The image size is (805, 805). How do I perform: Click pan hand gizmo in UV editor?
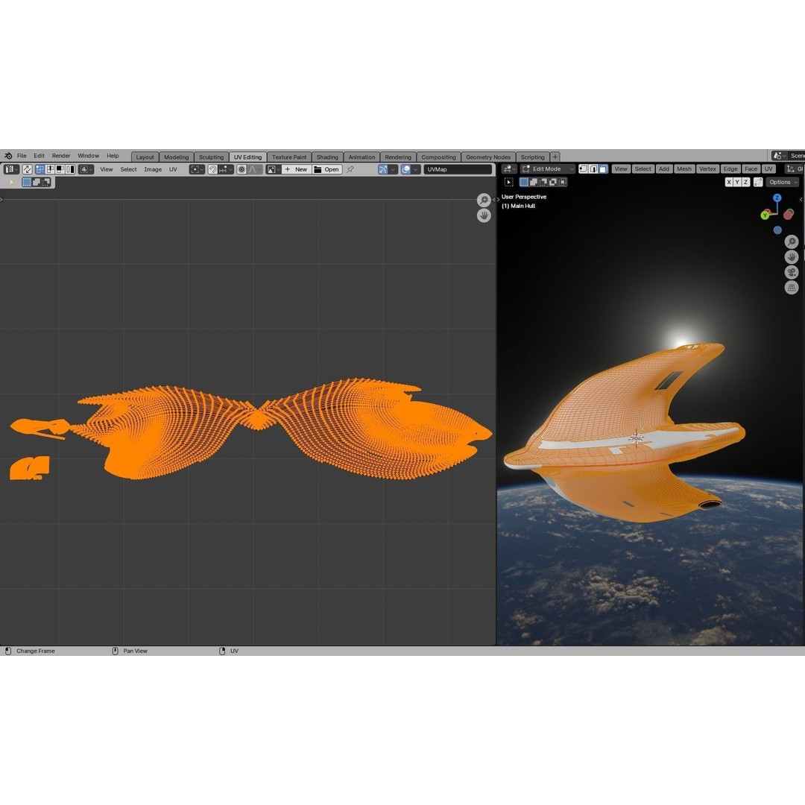[484, 215]
